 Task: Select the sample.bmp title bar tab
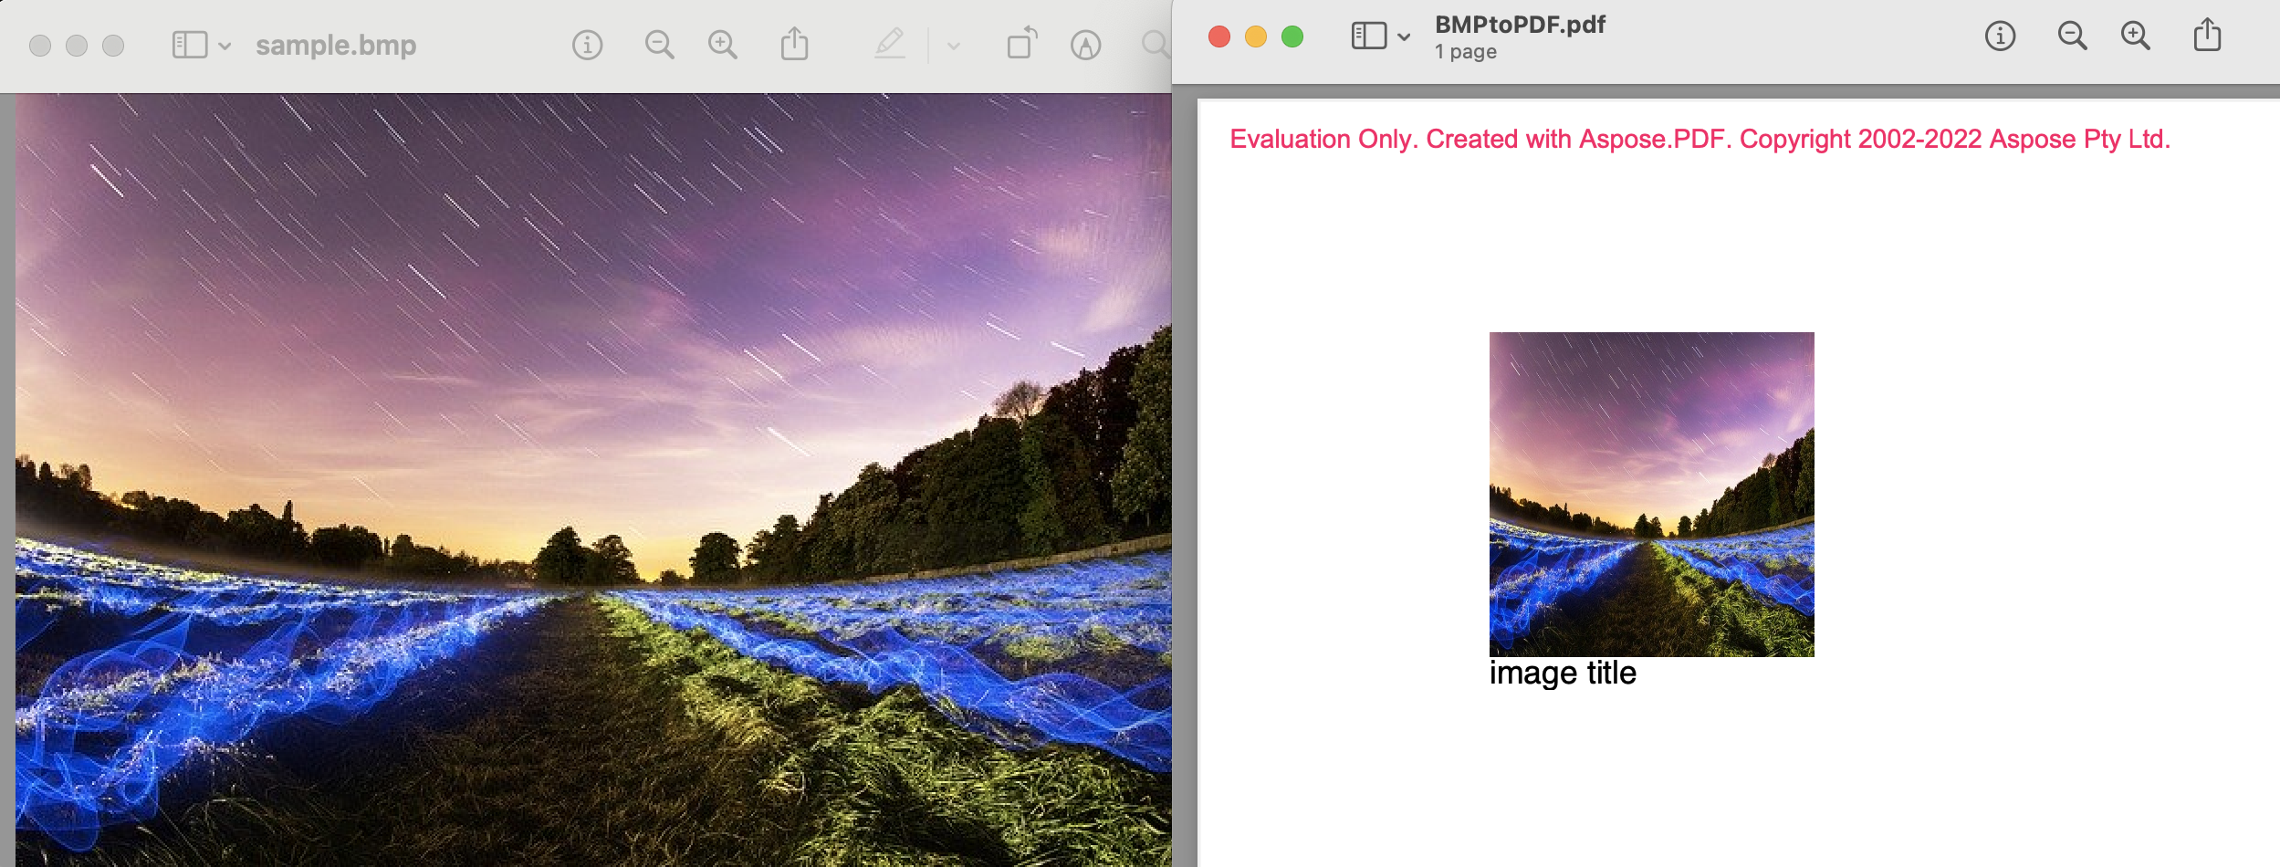pyautogui.click(x=334, y=44)
